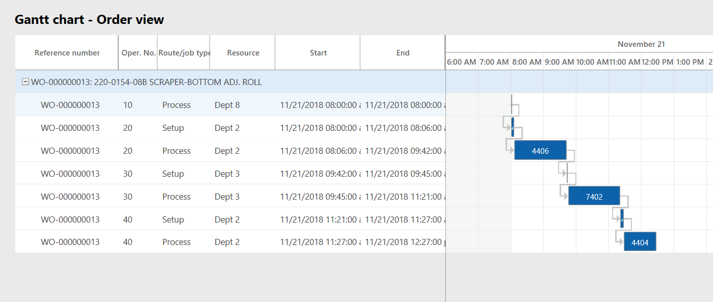Click the November 21 timeline header
713x302 pixels.
pyautogui.click(x=641, y=44)
